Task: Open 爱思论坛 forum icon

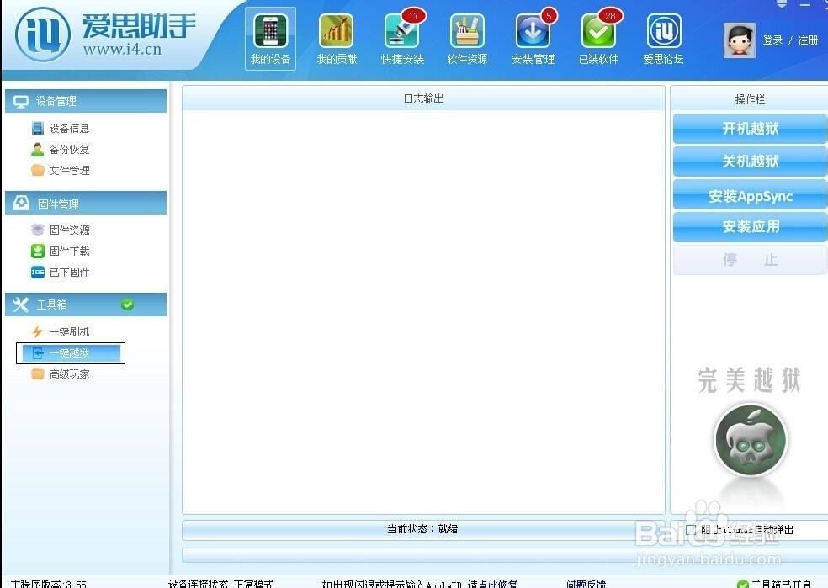Action: (x=664, y=31)
